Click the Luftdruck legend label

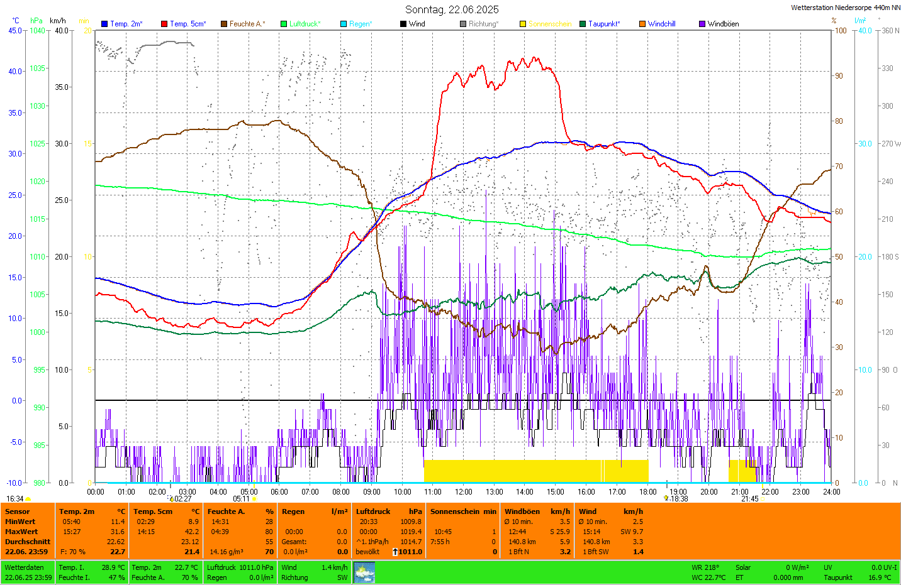click(x=305, y=24)
